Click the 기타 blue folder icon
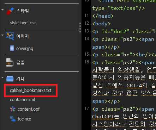This screenshot has width=156, height=130. click(10, 79)
